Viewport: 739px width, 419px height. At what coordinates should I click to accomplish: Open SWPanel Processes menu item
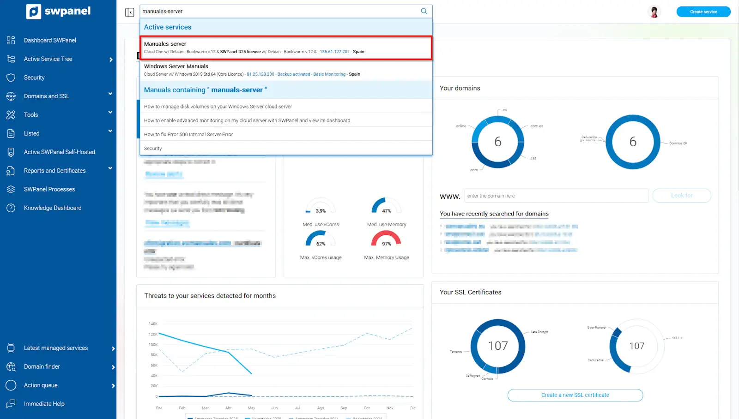[49, 189]
